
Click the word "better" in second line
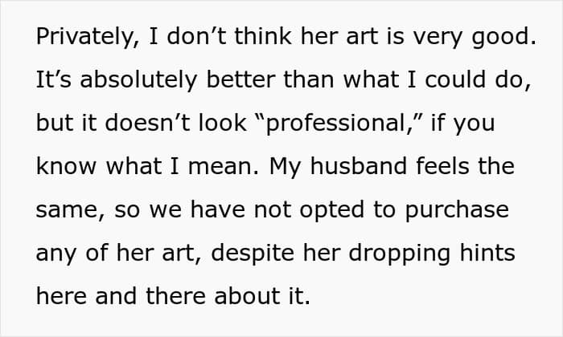pos(241,79)
